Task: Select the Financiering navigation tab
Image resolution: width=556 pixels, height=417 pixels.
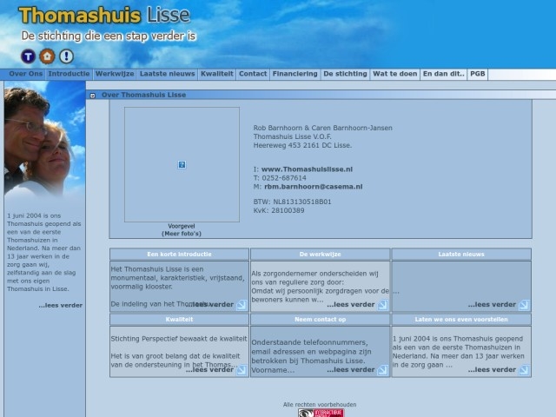Action: click(x=295, y=75)
